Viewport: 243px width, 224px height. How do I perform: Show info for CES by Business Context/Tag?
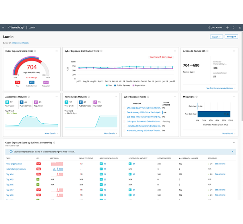coord(54,143)
